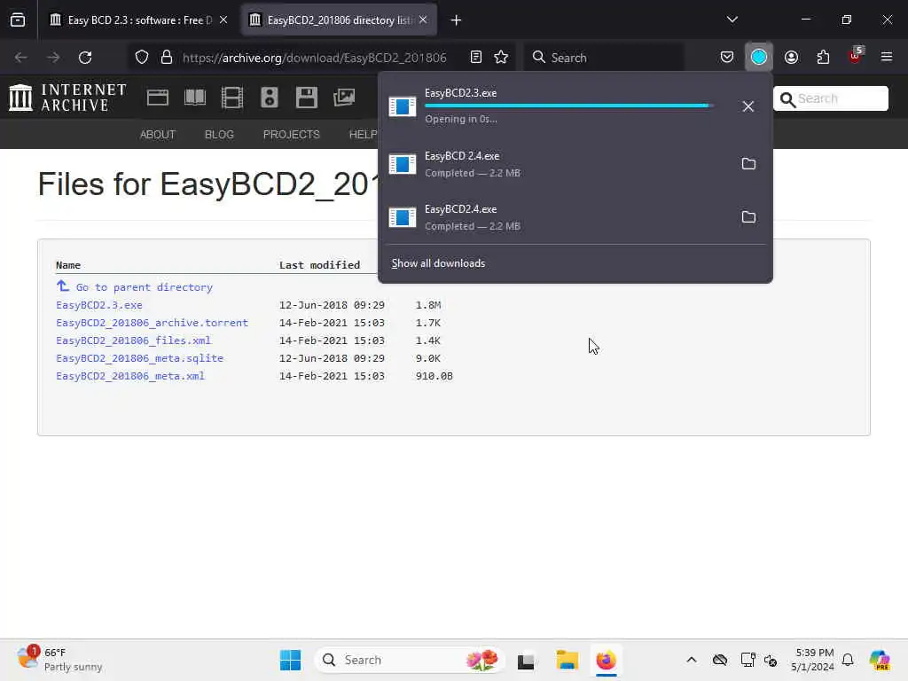Open the Software floppy disk icon
This screenshot has width=908, height=681.
click(x=306, y=98)
